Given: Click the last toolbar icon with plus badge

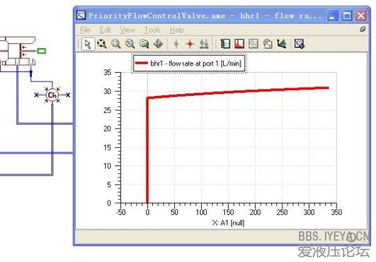Looking at the screenshot, I should pyautogui.click(x=300, y=44).
